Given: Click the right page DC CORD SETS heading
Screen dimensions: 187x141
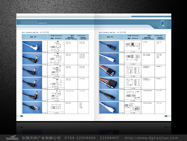Looking at the screenshot, I should (107, 32).
